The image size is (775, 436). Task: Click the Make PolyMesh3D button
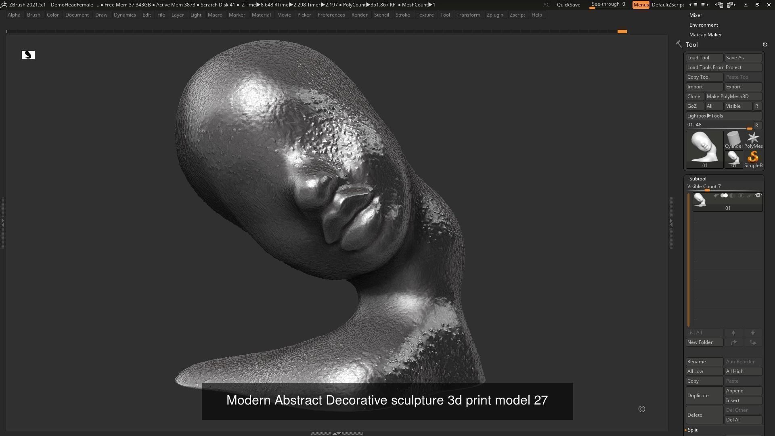(733, 96)
